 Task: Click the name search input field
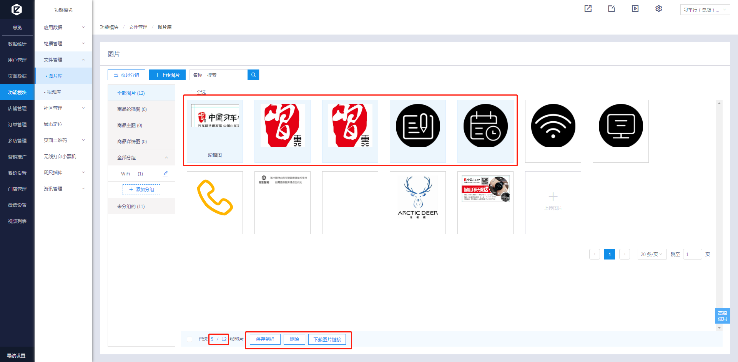pyautogui.click(x=226, y=75)
